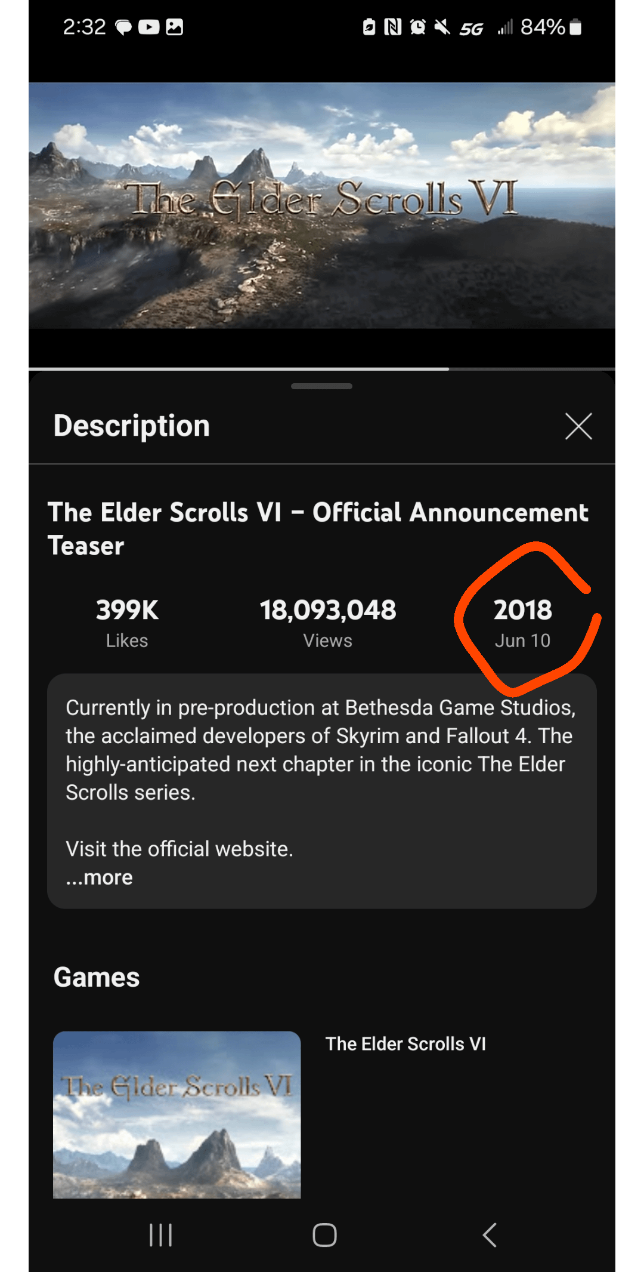Tap the messaging app icon in status bar
The width and height of the screenshot is (644, 1272).
click(123, 27)
